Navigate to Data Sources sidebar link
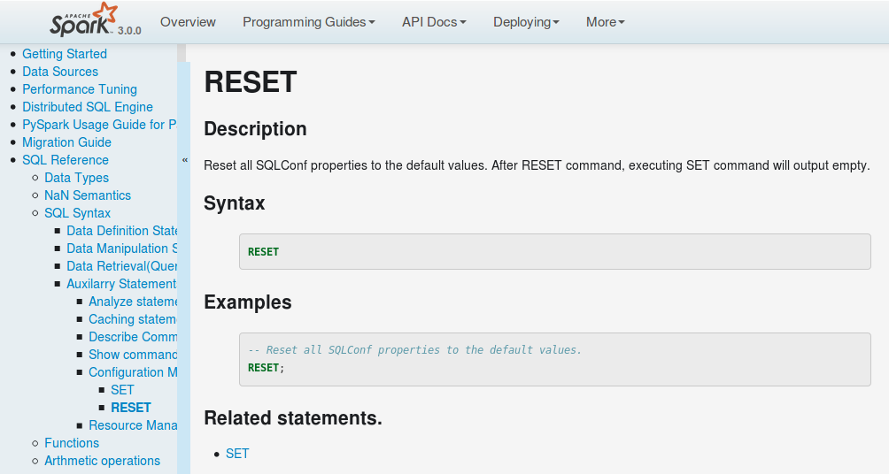The height and width of the screenshot is (474, 889). tap(60, 72)
